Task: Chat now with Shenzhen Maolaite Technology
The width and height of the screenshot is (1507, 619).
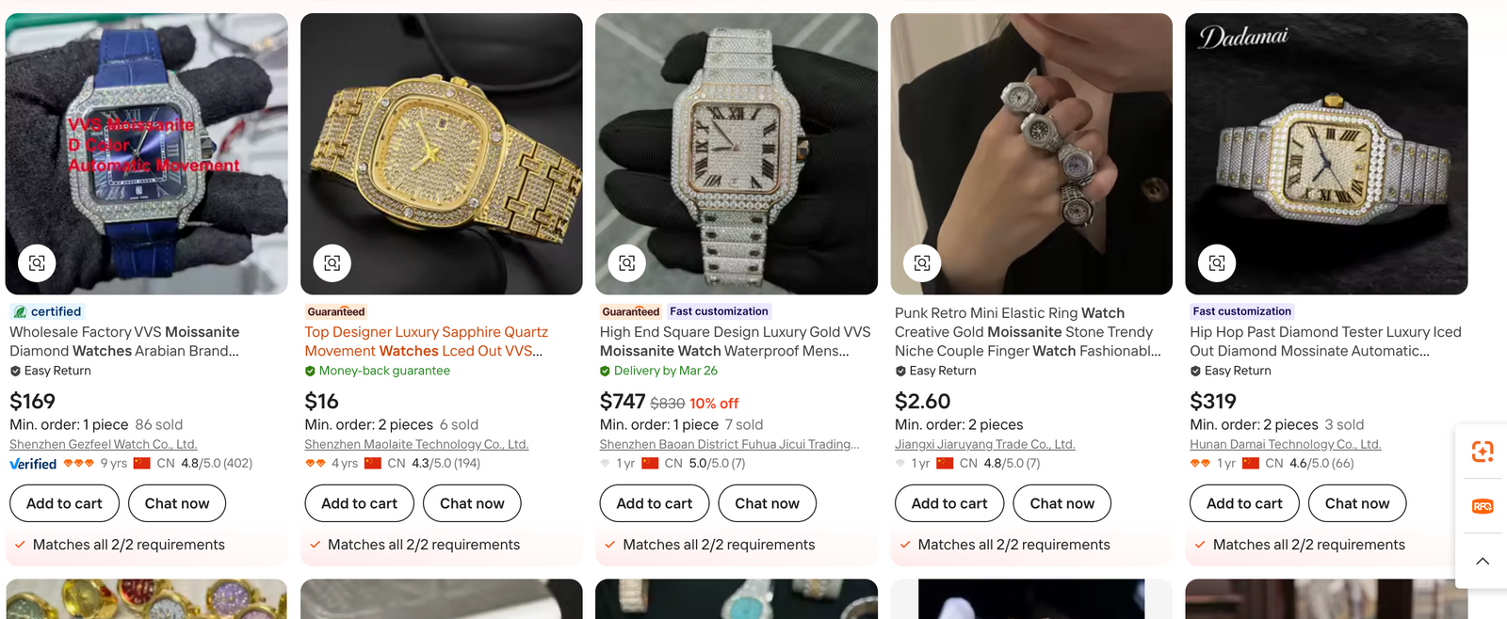Action: pos(472,503)
